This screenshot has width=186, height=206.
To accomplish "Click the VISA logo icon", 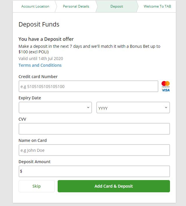I will 166,90.
